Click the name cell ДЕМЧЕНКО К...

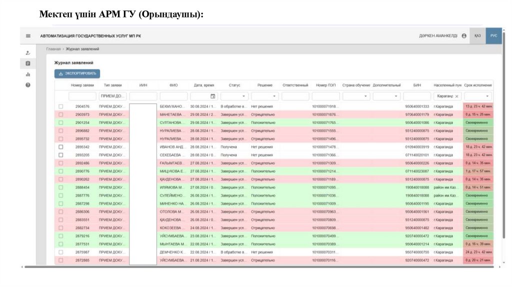[172, 252]
